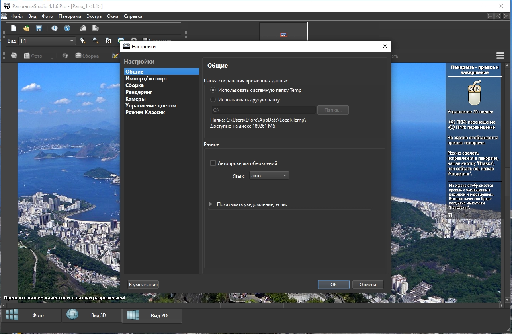Screen dimensions: 512x334
Task: Enable the 'Автопроверка обновлений' checkbox
Action: point(213,163)
